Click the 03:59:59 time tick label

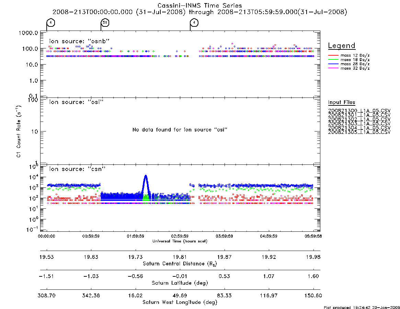224,236
